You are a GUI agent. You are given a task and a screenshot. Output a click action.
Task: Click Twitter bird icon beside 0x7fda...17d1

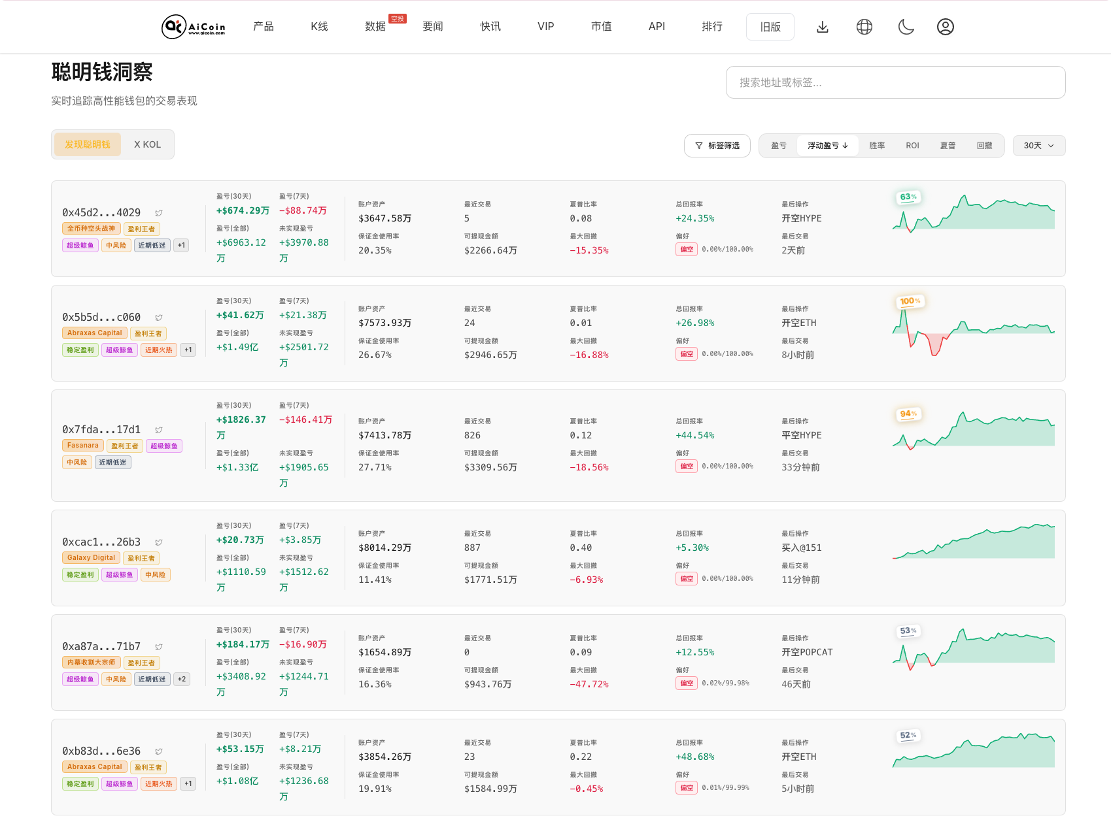tap(159, 430)
